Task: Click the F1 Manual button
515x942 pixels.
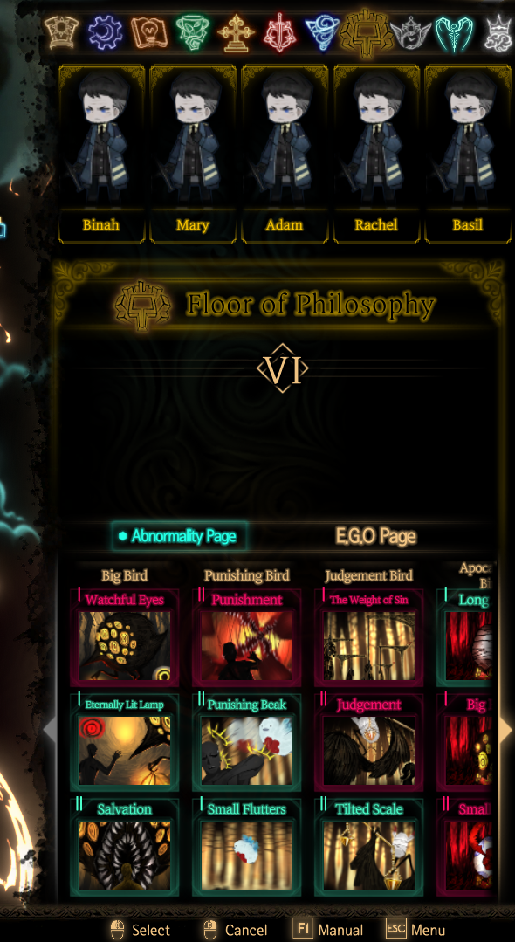Action: (x=328, y=930)
